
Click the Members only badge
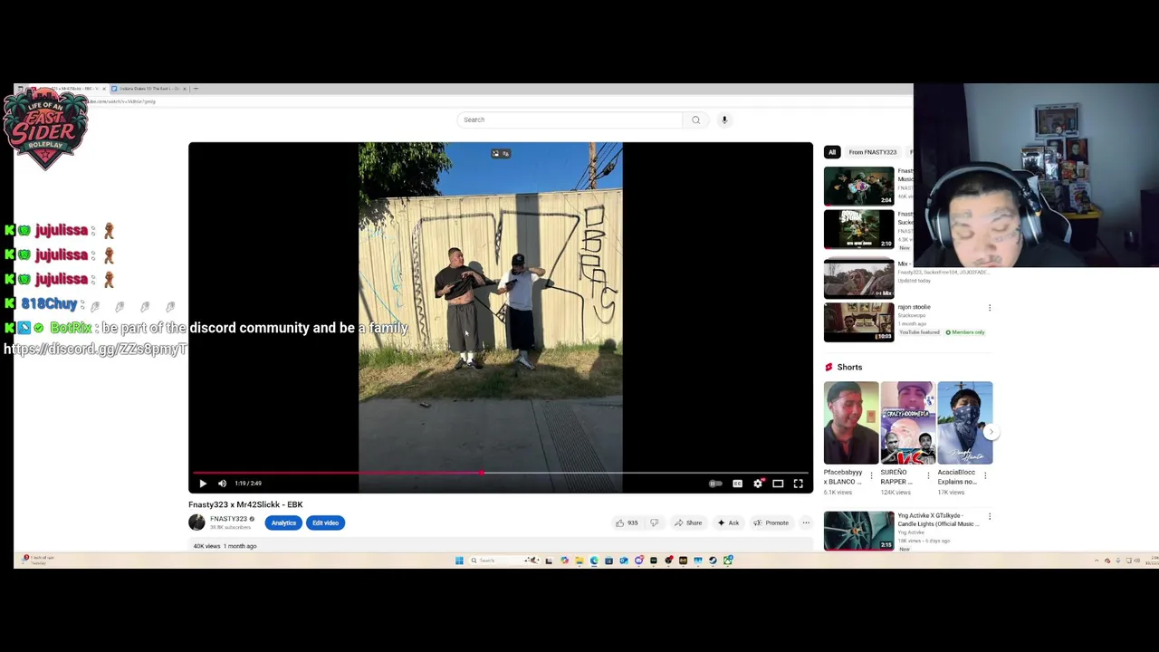click(x=965, y=332)
